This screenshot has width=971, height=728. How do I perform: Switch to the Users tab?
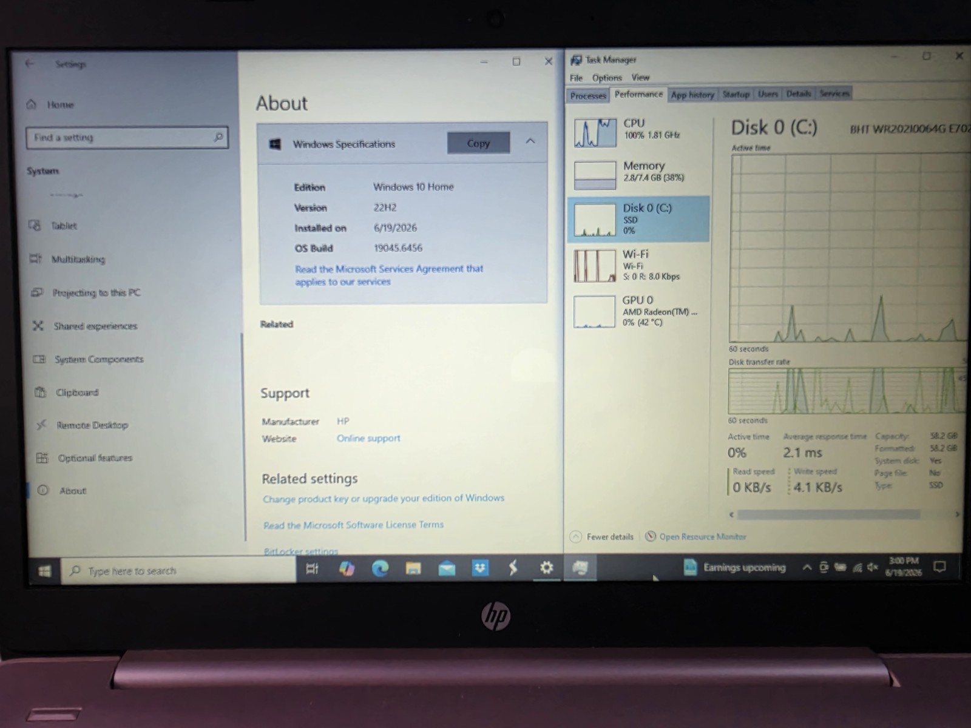click(x=768, y=94)
